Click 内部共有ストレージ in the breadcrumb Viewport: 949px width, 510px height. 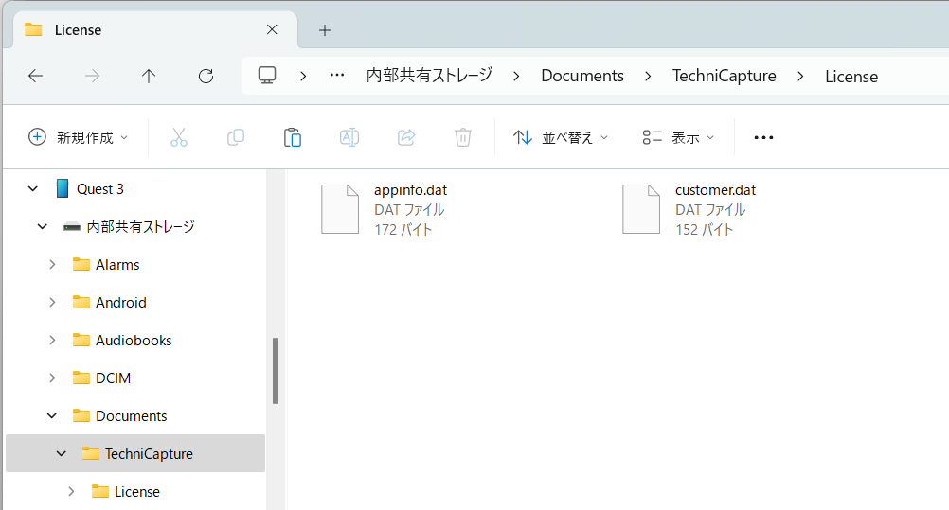tap(429, 76)
